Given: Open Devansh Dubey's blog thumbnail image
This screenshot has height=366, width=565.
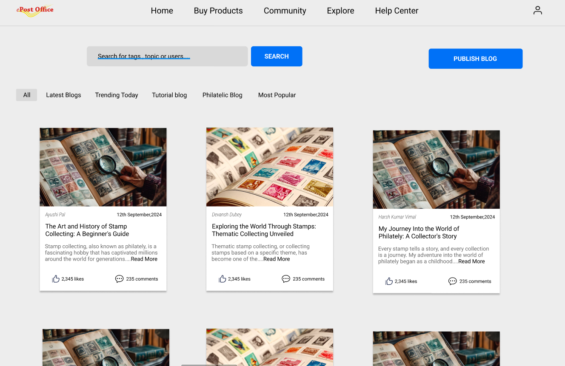Looking at the screenshot, I should (270, 167).
